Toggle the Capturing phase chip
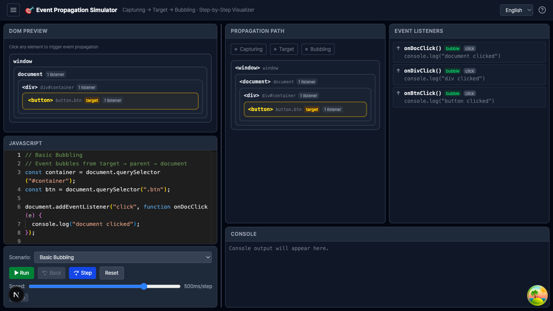Screen dimensions: 553x311 [248, 49]
